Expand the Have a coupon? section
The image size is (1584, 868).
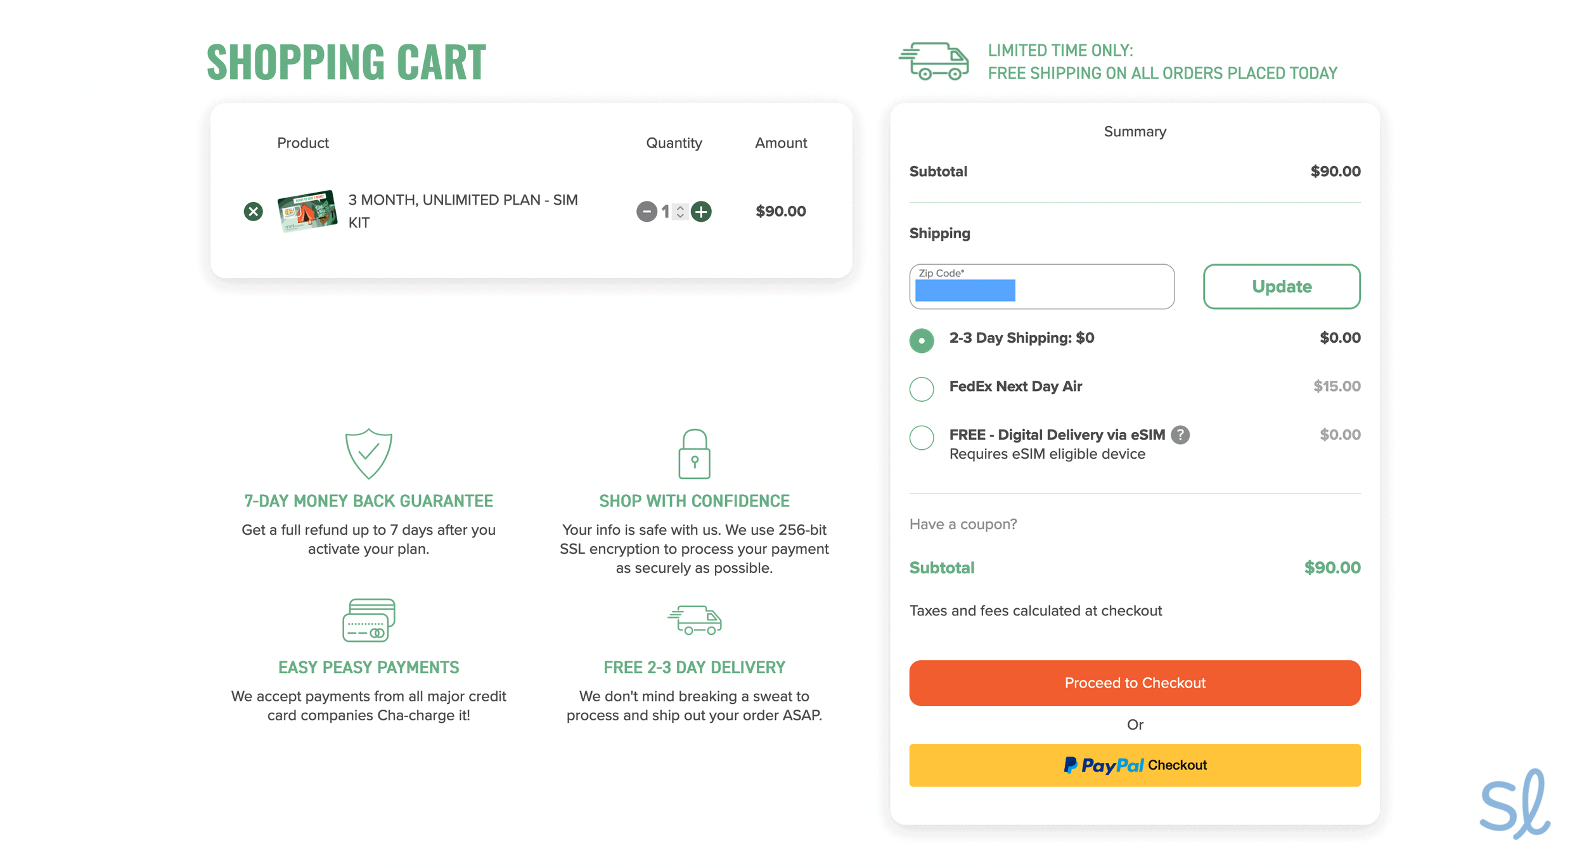point(963,524)
